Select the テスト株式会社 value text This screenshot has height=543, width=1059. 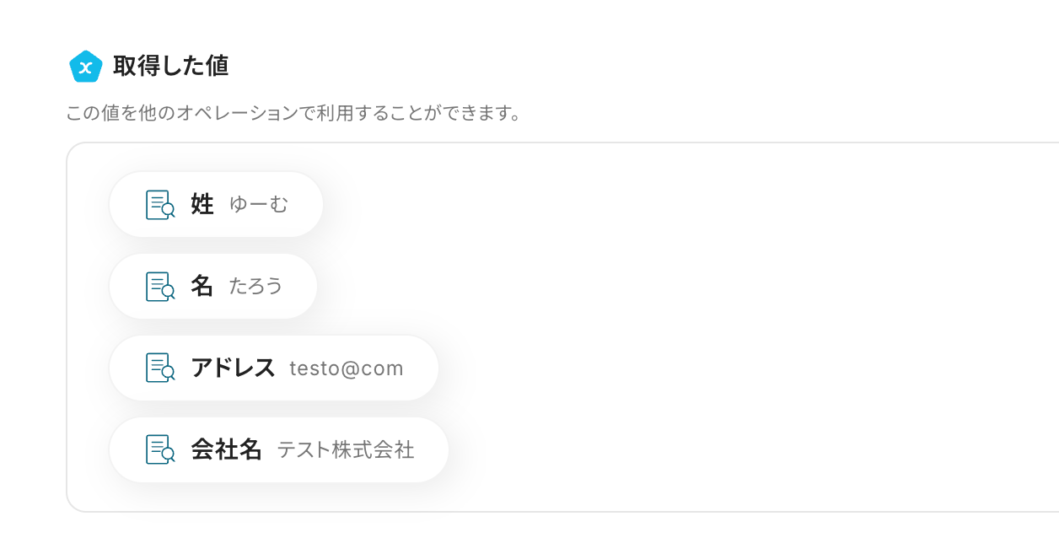pos(346,450)
